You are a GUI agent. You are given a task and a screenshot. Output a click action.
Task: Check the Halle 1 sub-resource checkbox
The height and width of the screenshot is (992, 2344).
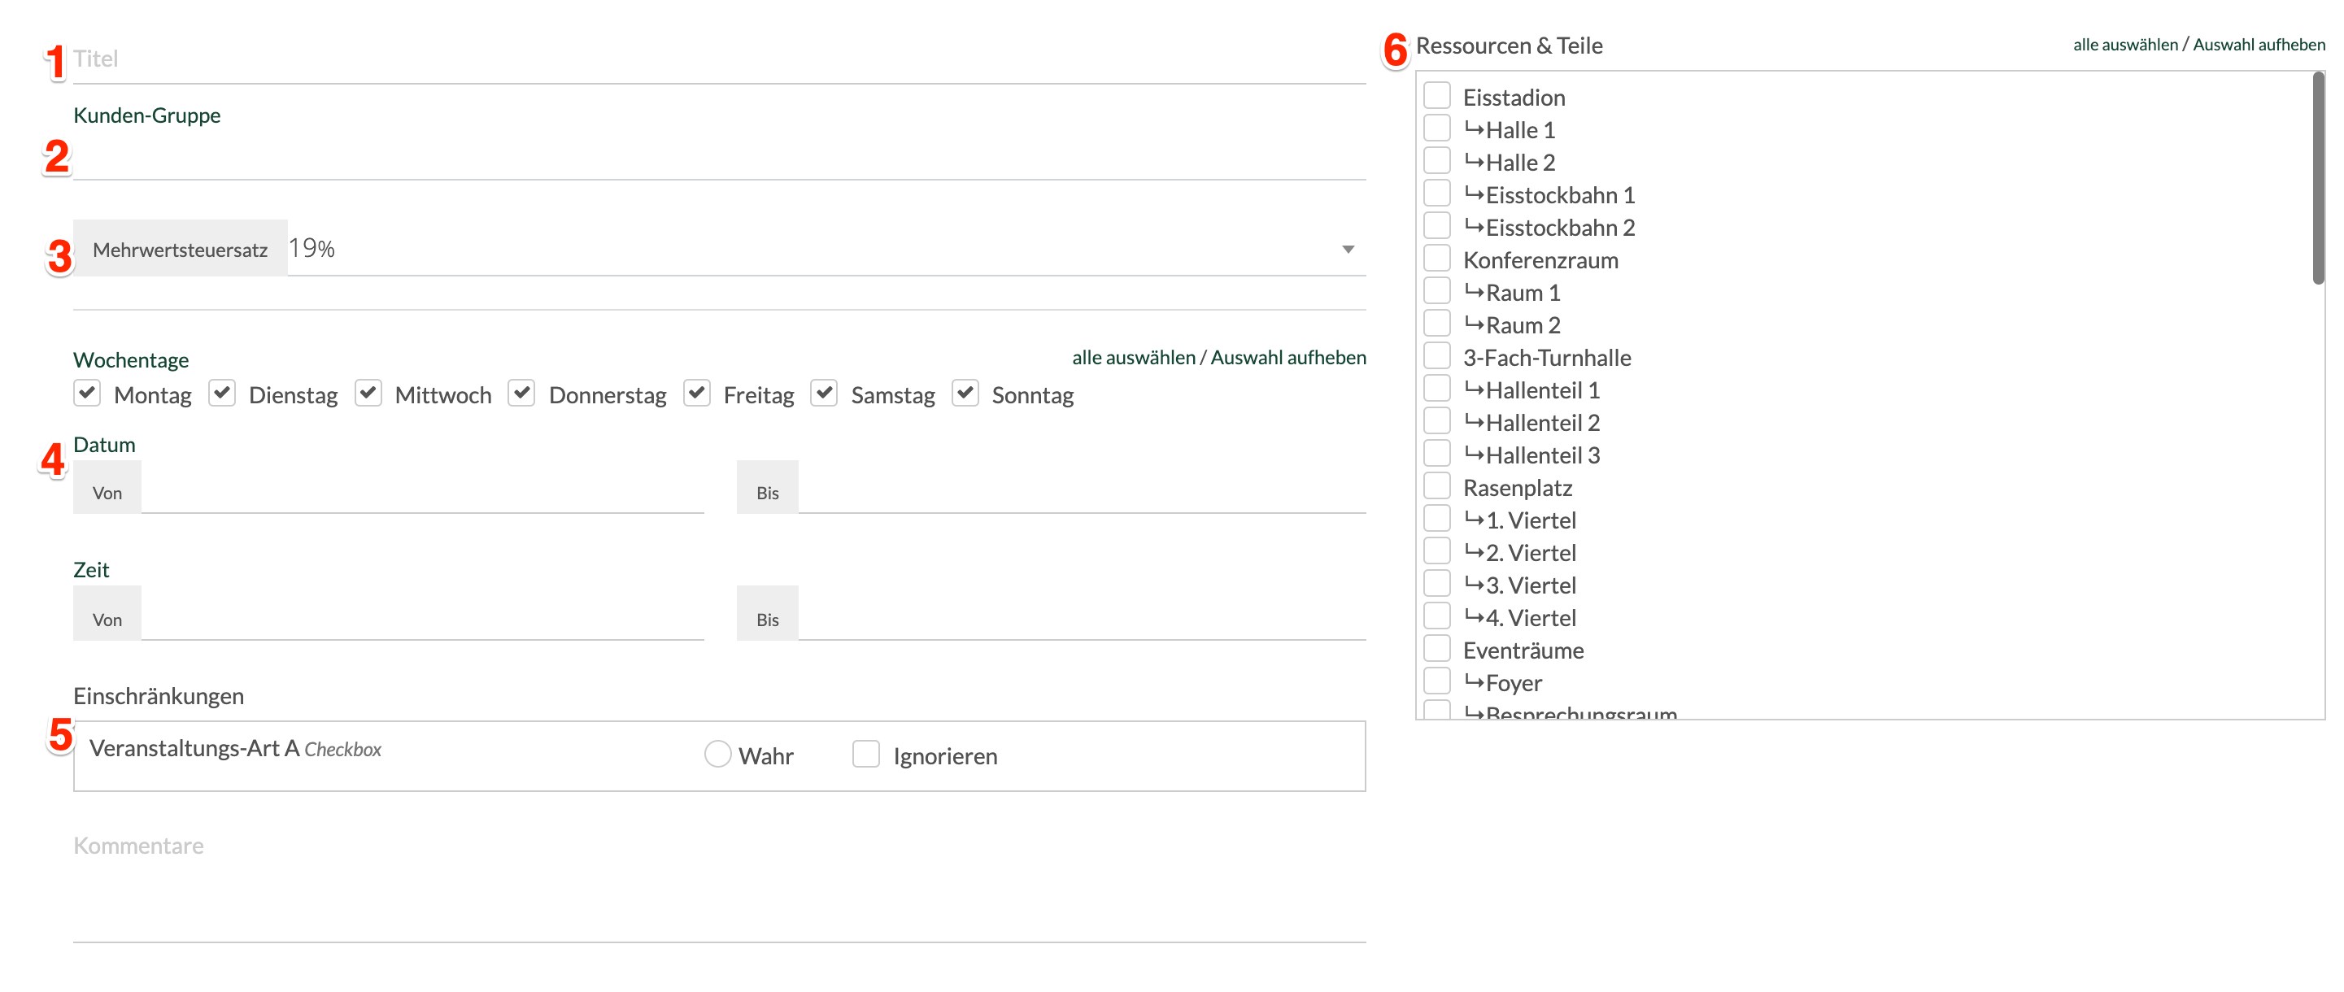coord(1437,129)
